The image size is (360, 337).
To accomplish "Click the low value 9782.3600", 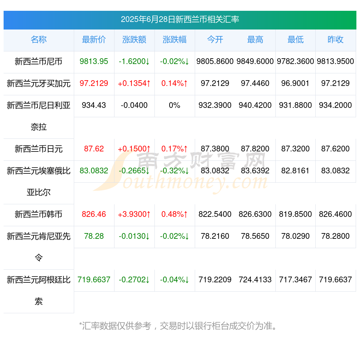I will 296,62.
